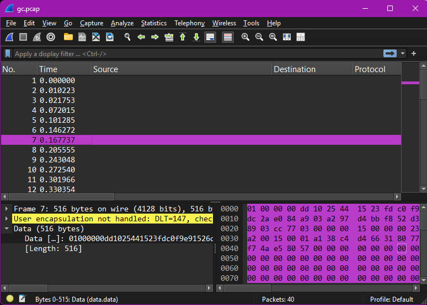The height and width of the screenshot is (305, 427).
Task: Collapse the Data (516 bytes) node
Action: pos(7,228)
